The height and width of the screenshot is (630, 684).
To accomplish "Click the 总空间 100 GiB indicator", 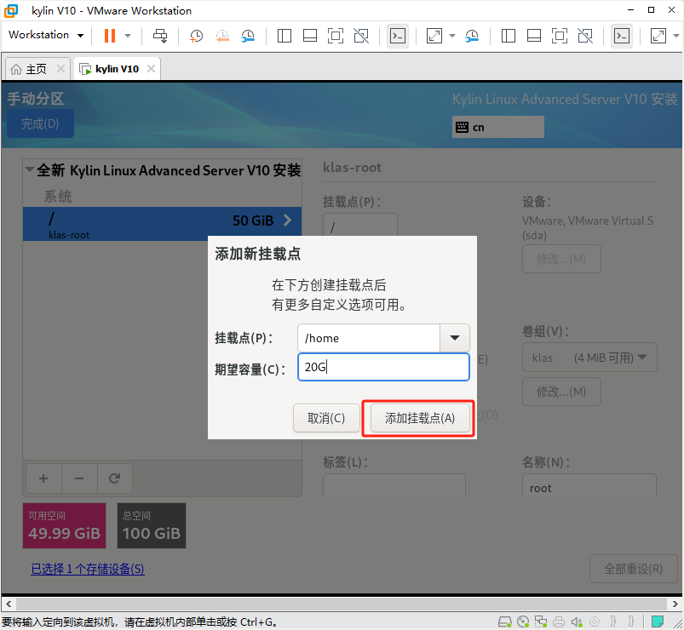I will [x=152, y=525].
